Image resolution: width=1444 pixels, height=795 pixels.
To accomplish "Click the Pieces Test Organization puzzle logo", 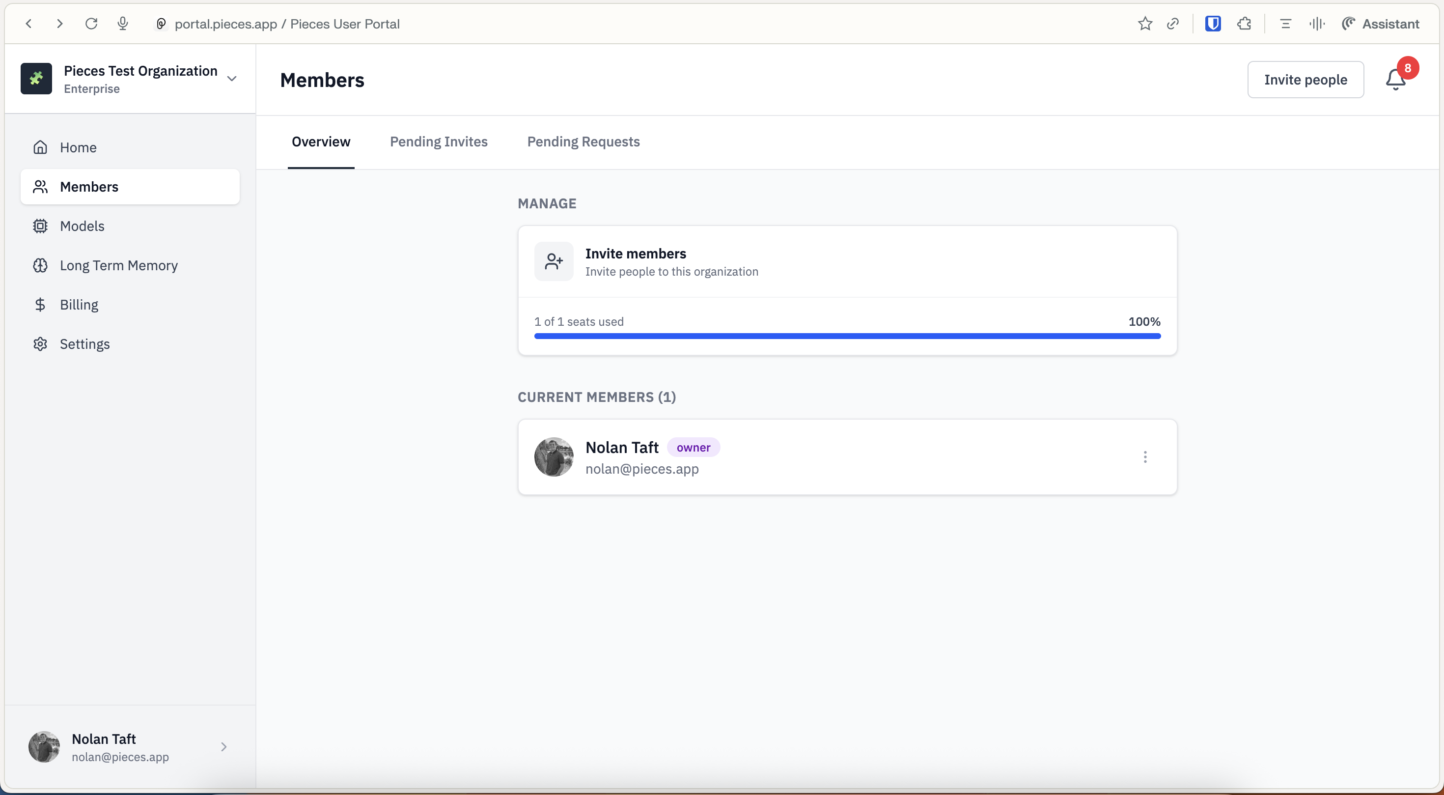I will [x=36, y=79].
